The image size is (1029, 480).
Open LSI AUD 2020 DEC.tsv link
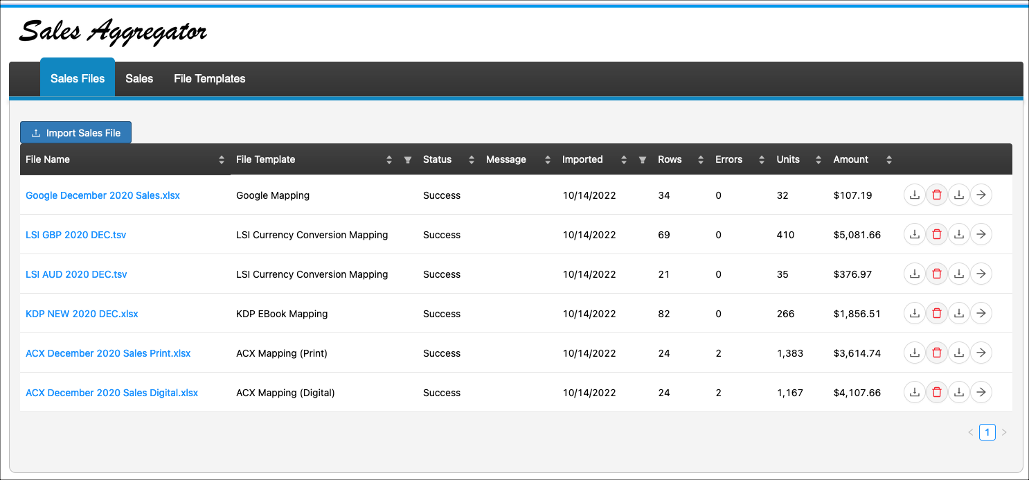point(76,274)
